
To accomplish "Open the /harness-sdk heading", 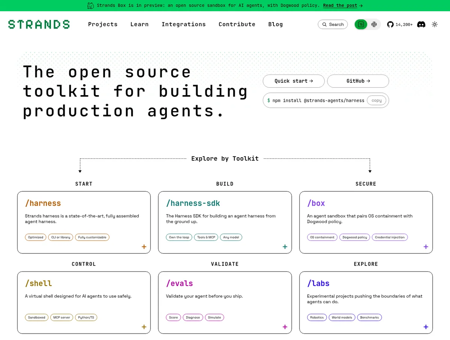I will 193,203.
